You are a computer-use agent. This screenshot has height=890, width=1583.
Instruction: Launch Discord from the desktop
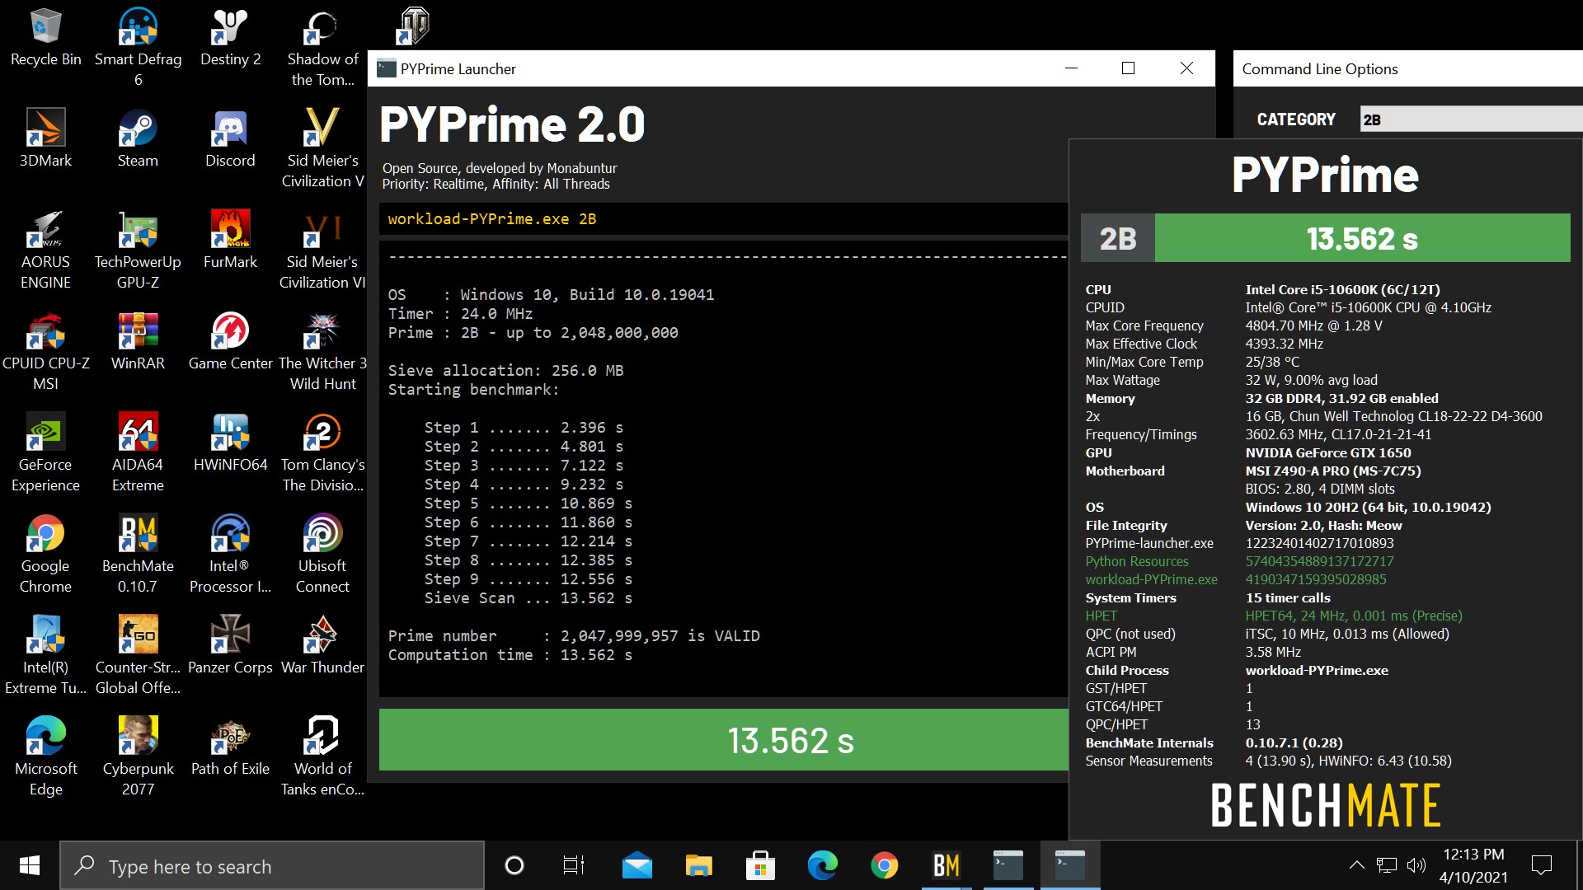tap(230, 139)
